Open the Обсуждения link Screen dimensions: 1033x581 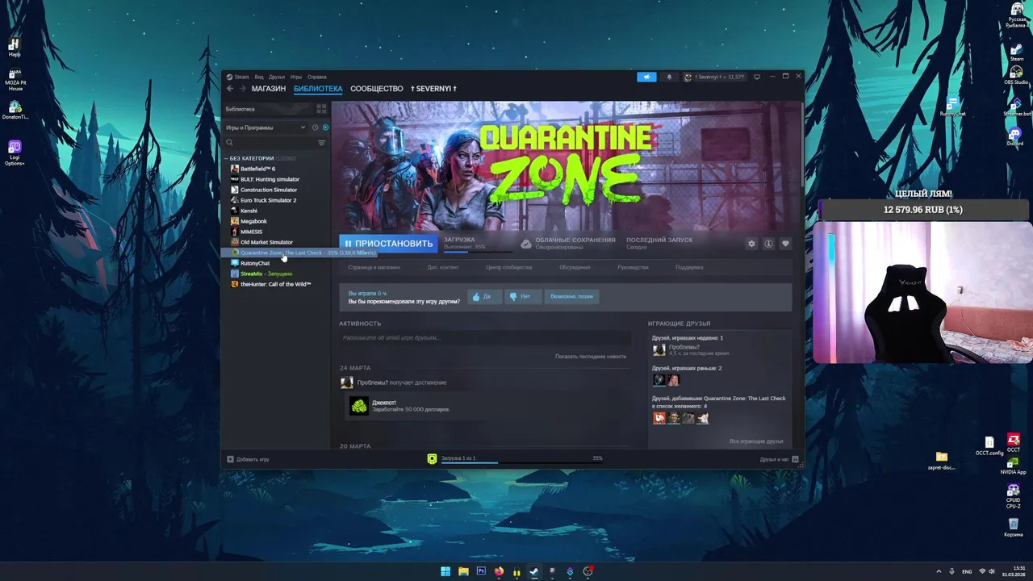(575, 267)
